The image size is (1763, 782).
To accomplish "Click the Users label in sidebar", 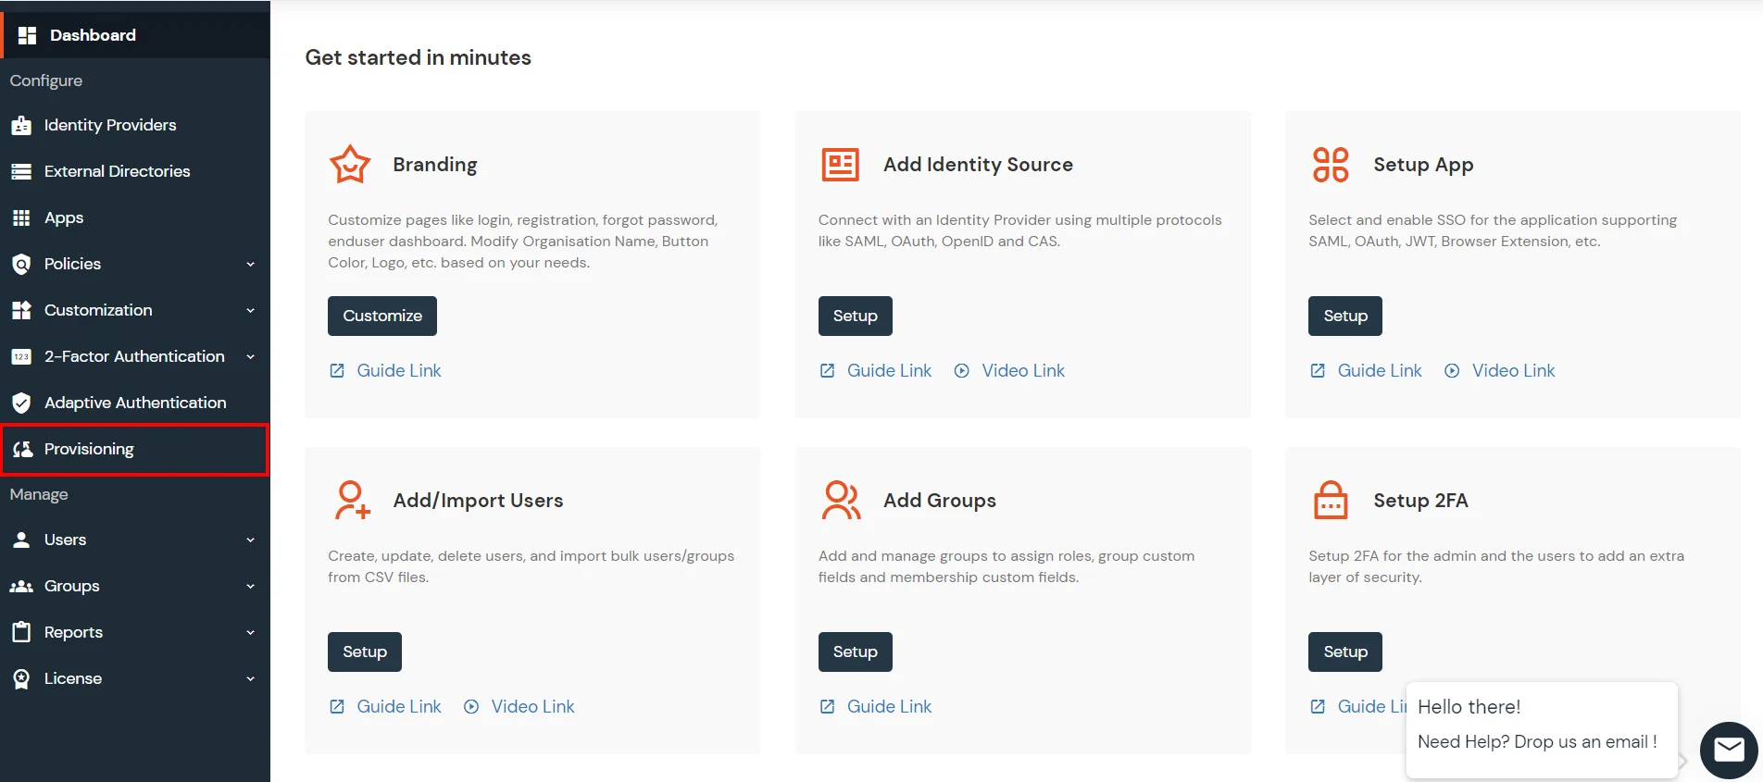I will tap(65, 540).
